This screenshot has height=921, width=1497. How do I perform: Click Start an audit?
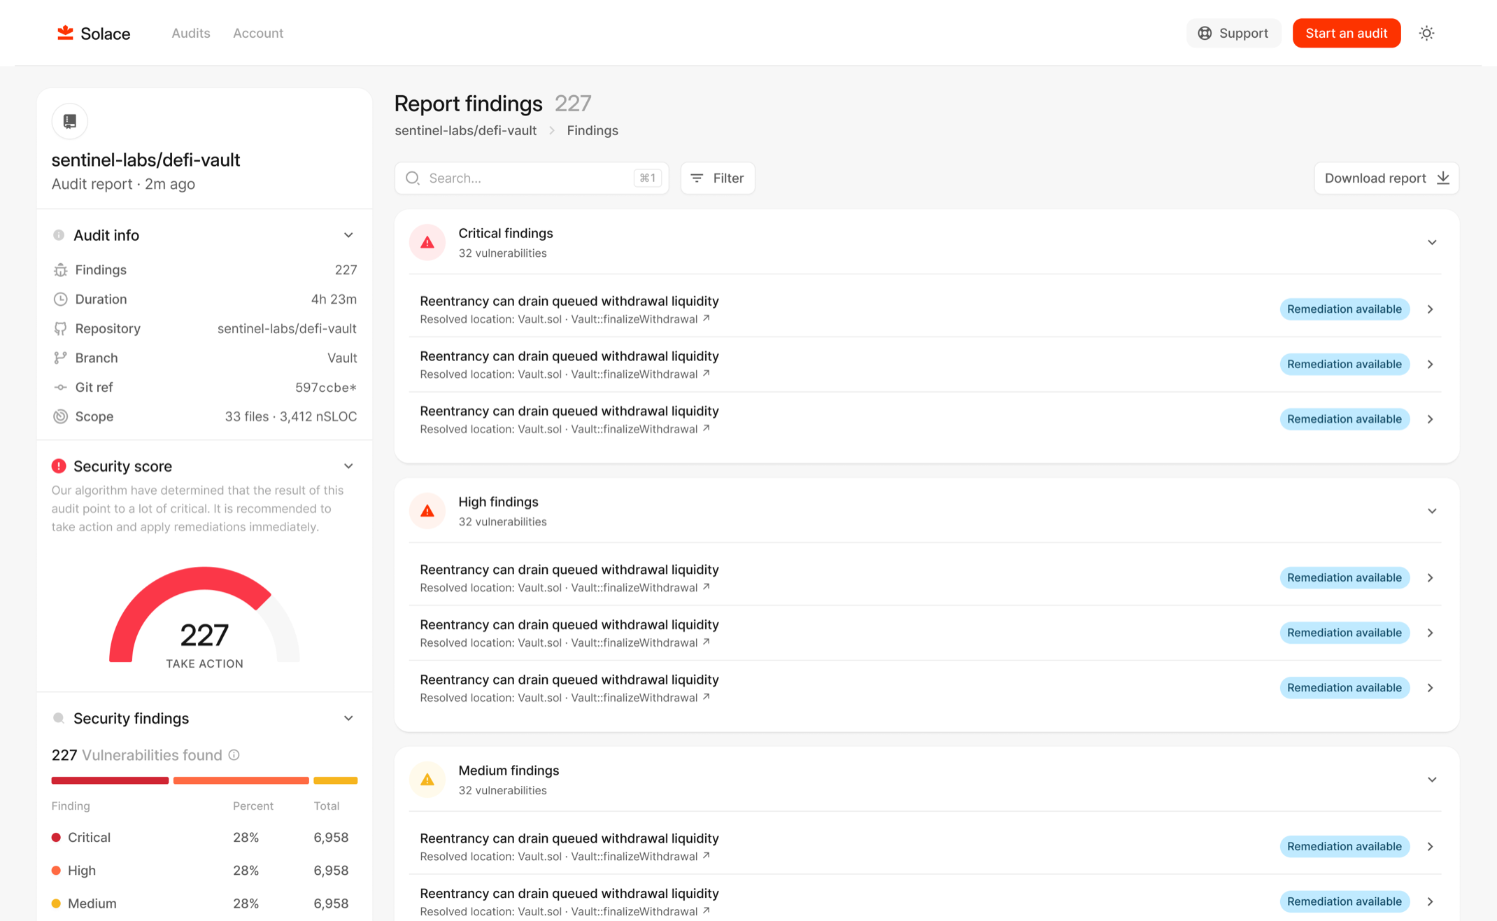tap(1347, 33)
